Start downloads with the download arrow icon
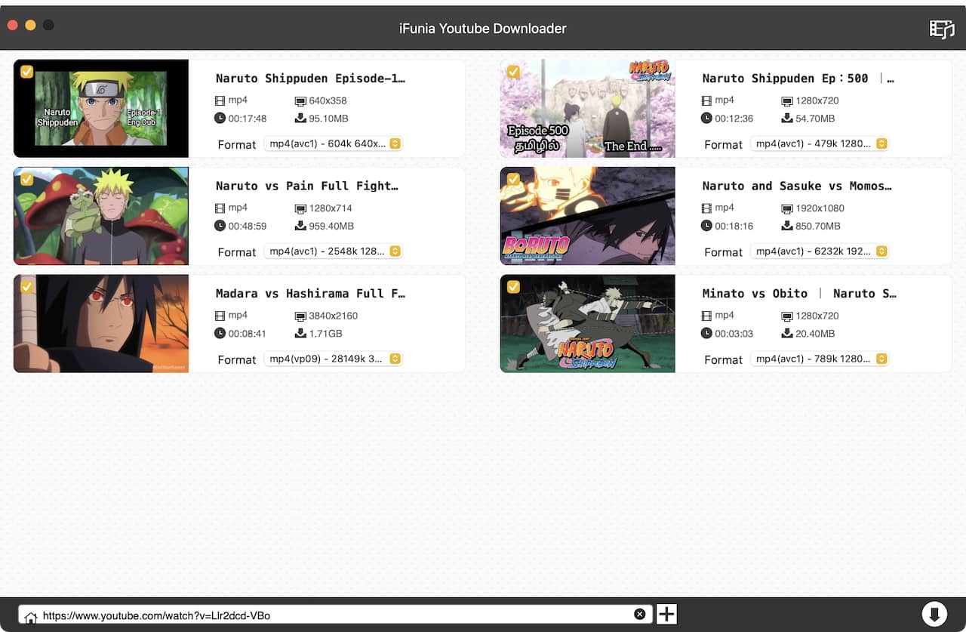966x632 pixels. click(934, 614)
